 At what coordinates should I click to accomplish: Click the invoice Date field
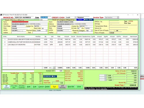coord(46,17)
